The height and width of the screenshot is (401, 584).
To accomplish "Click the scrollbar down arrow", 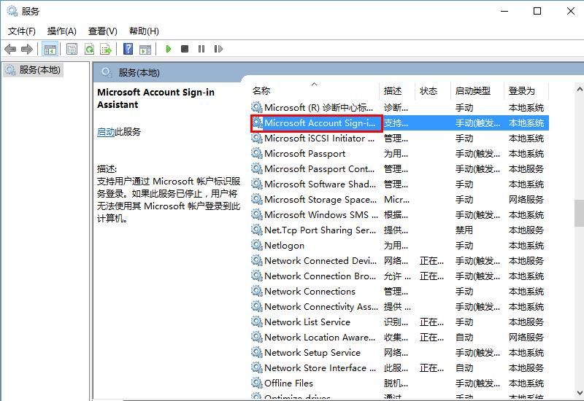I will [579, 393].
